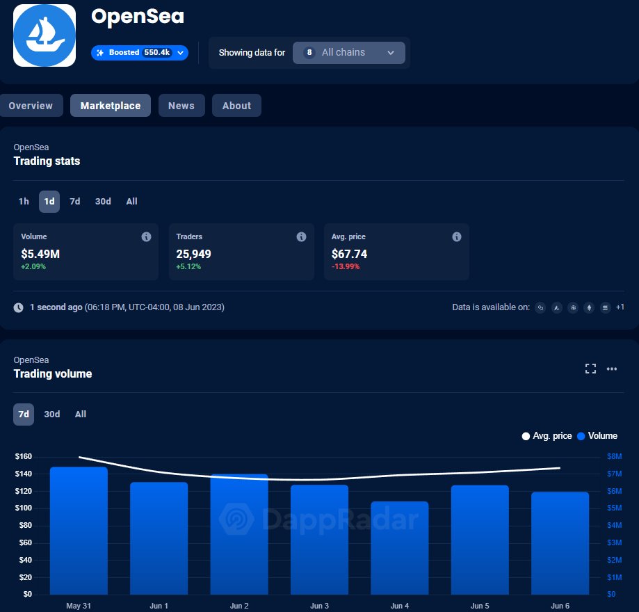The image size is (639, 612).
Task: Click the -13.99% change label
Action: pyautogui.click(x=346, y=266)
